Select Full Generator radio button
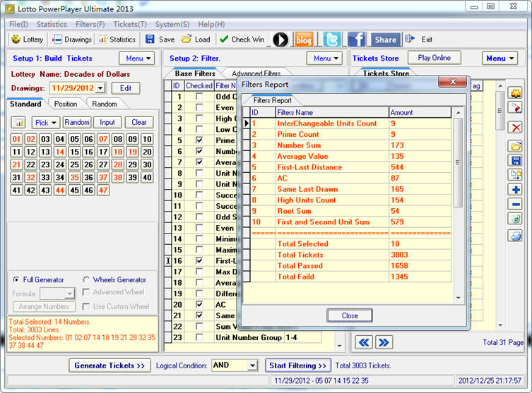The image size is (532, 393). click(x=16, y=280)
